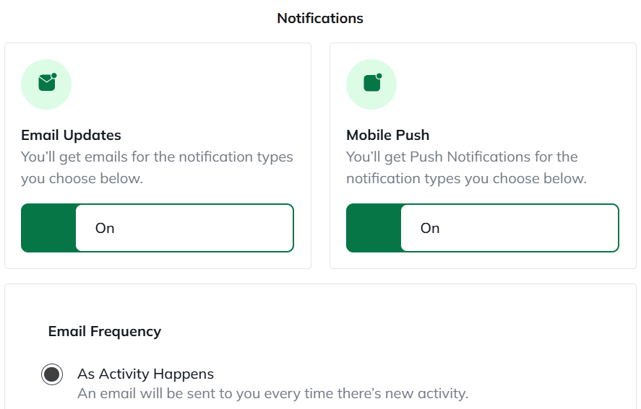The width and height of the screenshot is (641, 409).
Task: Disable the Mobile Push toggle
Action: point(482,228)
